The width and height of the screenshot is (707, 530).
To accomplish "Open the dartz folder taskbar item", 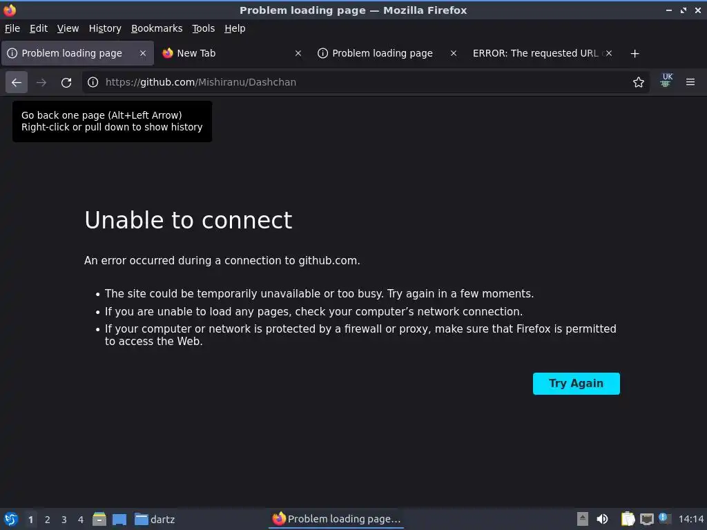I will click(x=155, y=519).
